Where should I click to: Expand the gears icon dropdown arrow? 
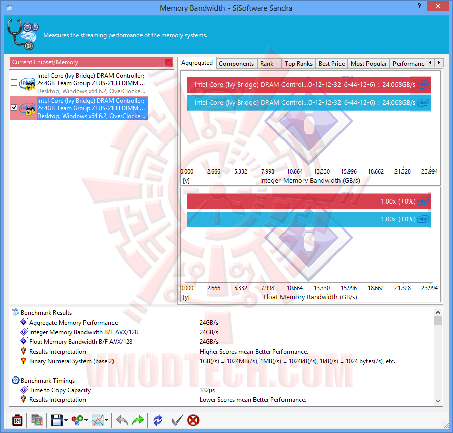(x=86, y=421)
